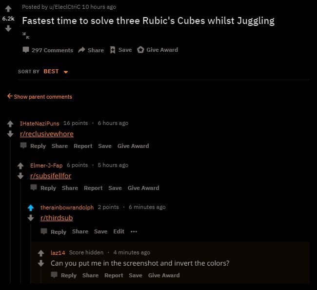
Task: Open r/reclusivewhore subreddit link
Action: [x=46, y=134]
